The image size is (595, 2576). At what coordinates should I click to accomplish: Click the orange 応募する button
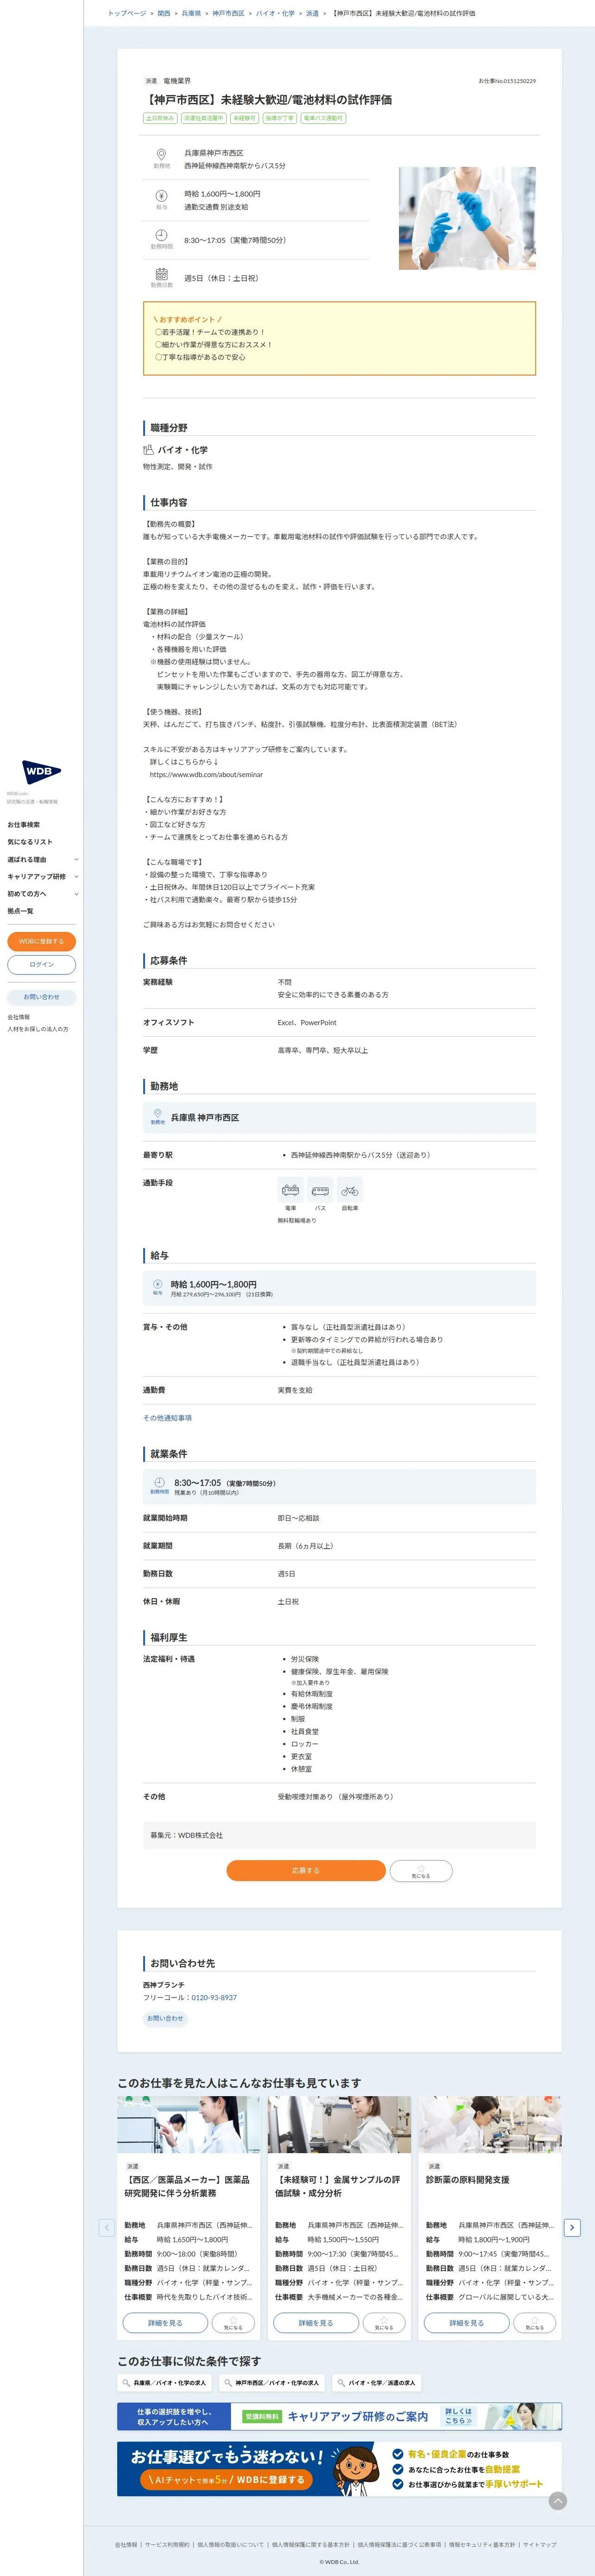click(306, 1870)
